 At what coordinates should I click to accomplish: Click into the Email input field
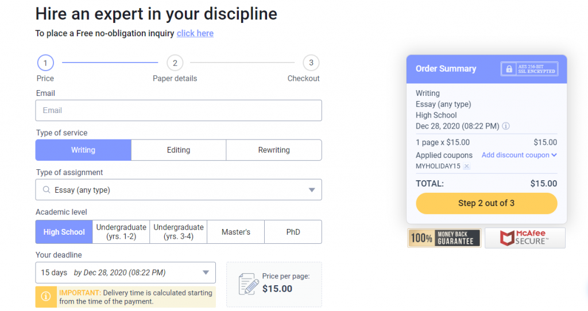179,110
